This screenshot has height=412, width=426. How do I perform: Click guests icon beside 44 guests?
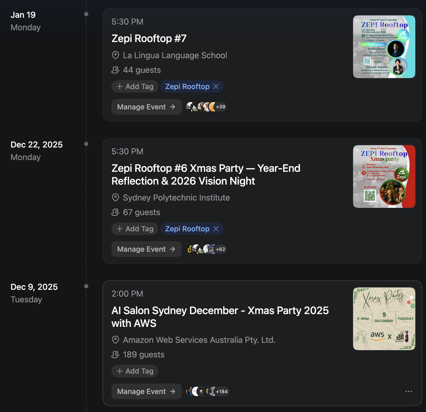coord(115,70)
